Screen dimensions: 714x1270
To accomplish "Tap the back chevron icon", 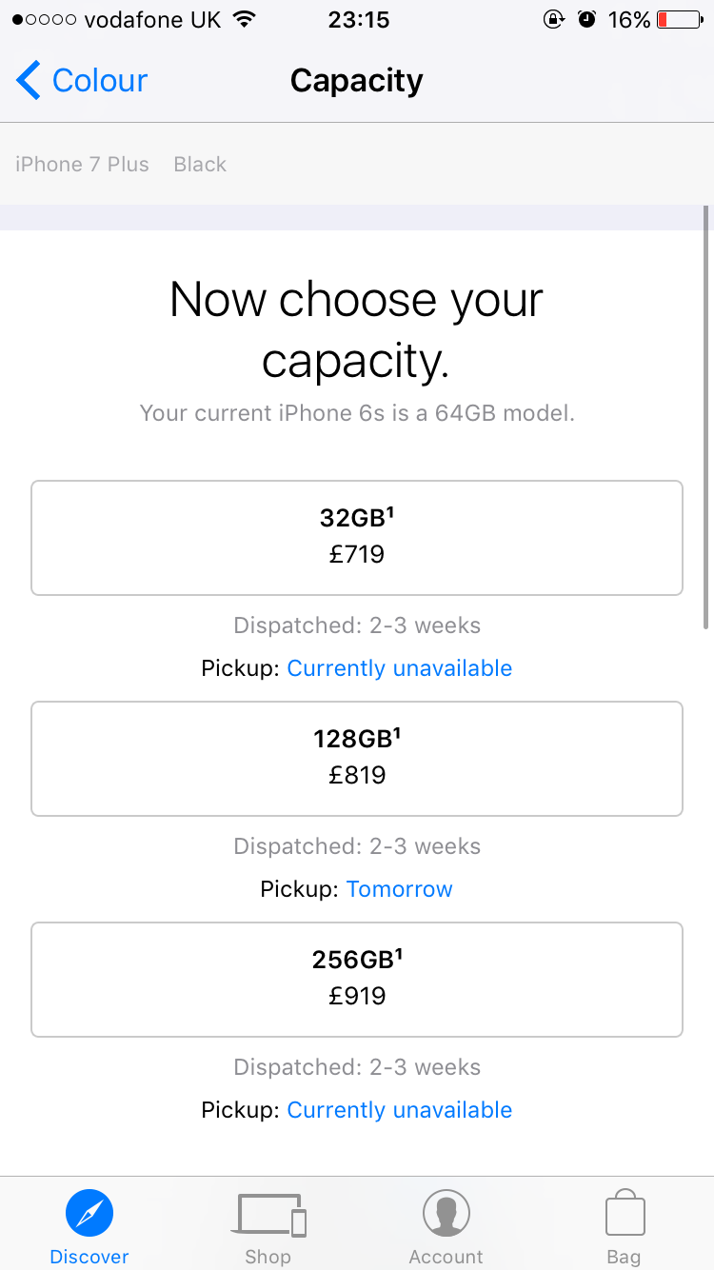I will pos(29,81).
